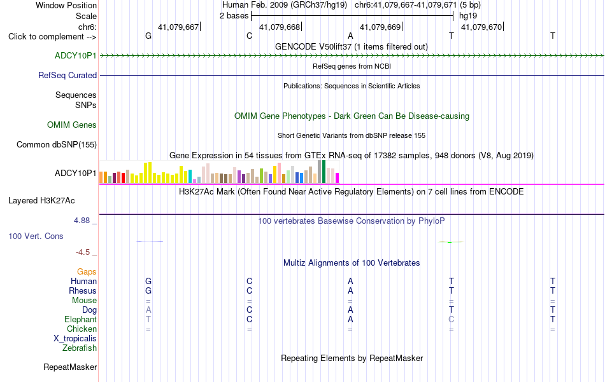The height and width of the screenshot is (382, 605).
Task: Click the Rhesus species label
Action: click(x=83, y=290)
